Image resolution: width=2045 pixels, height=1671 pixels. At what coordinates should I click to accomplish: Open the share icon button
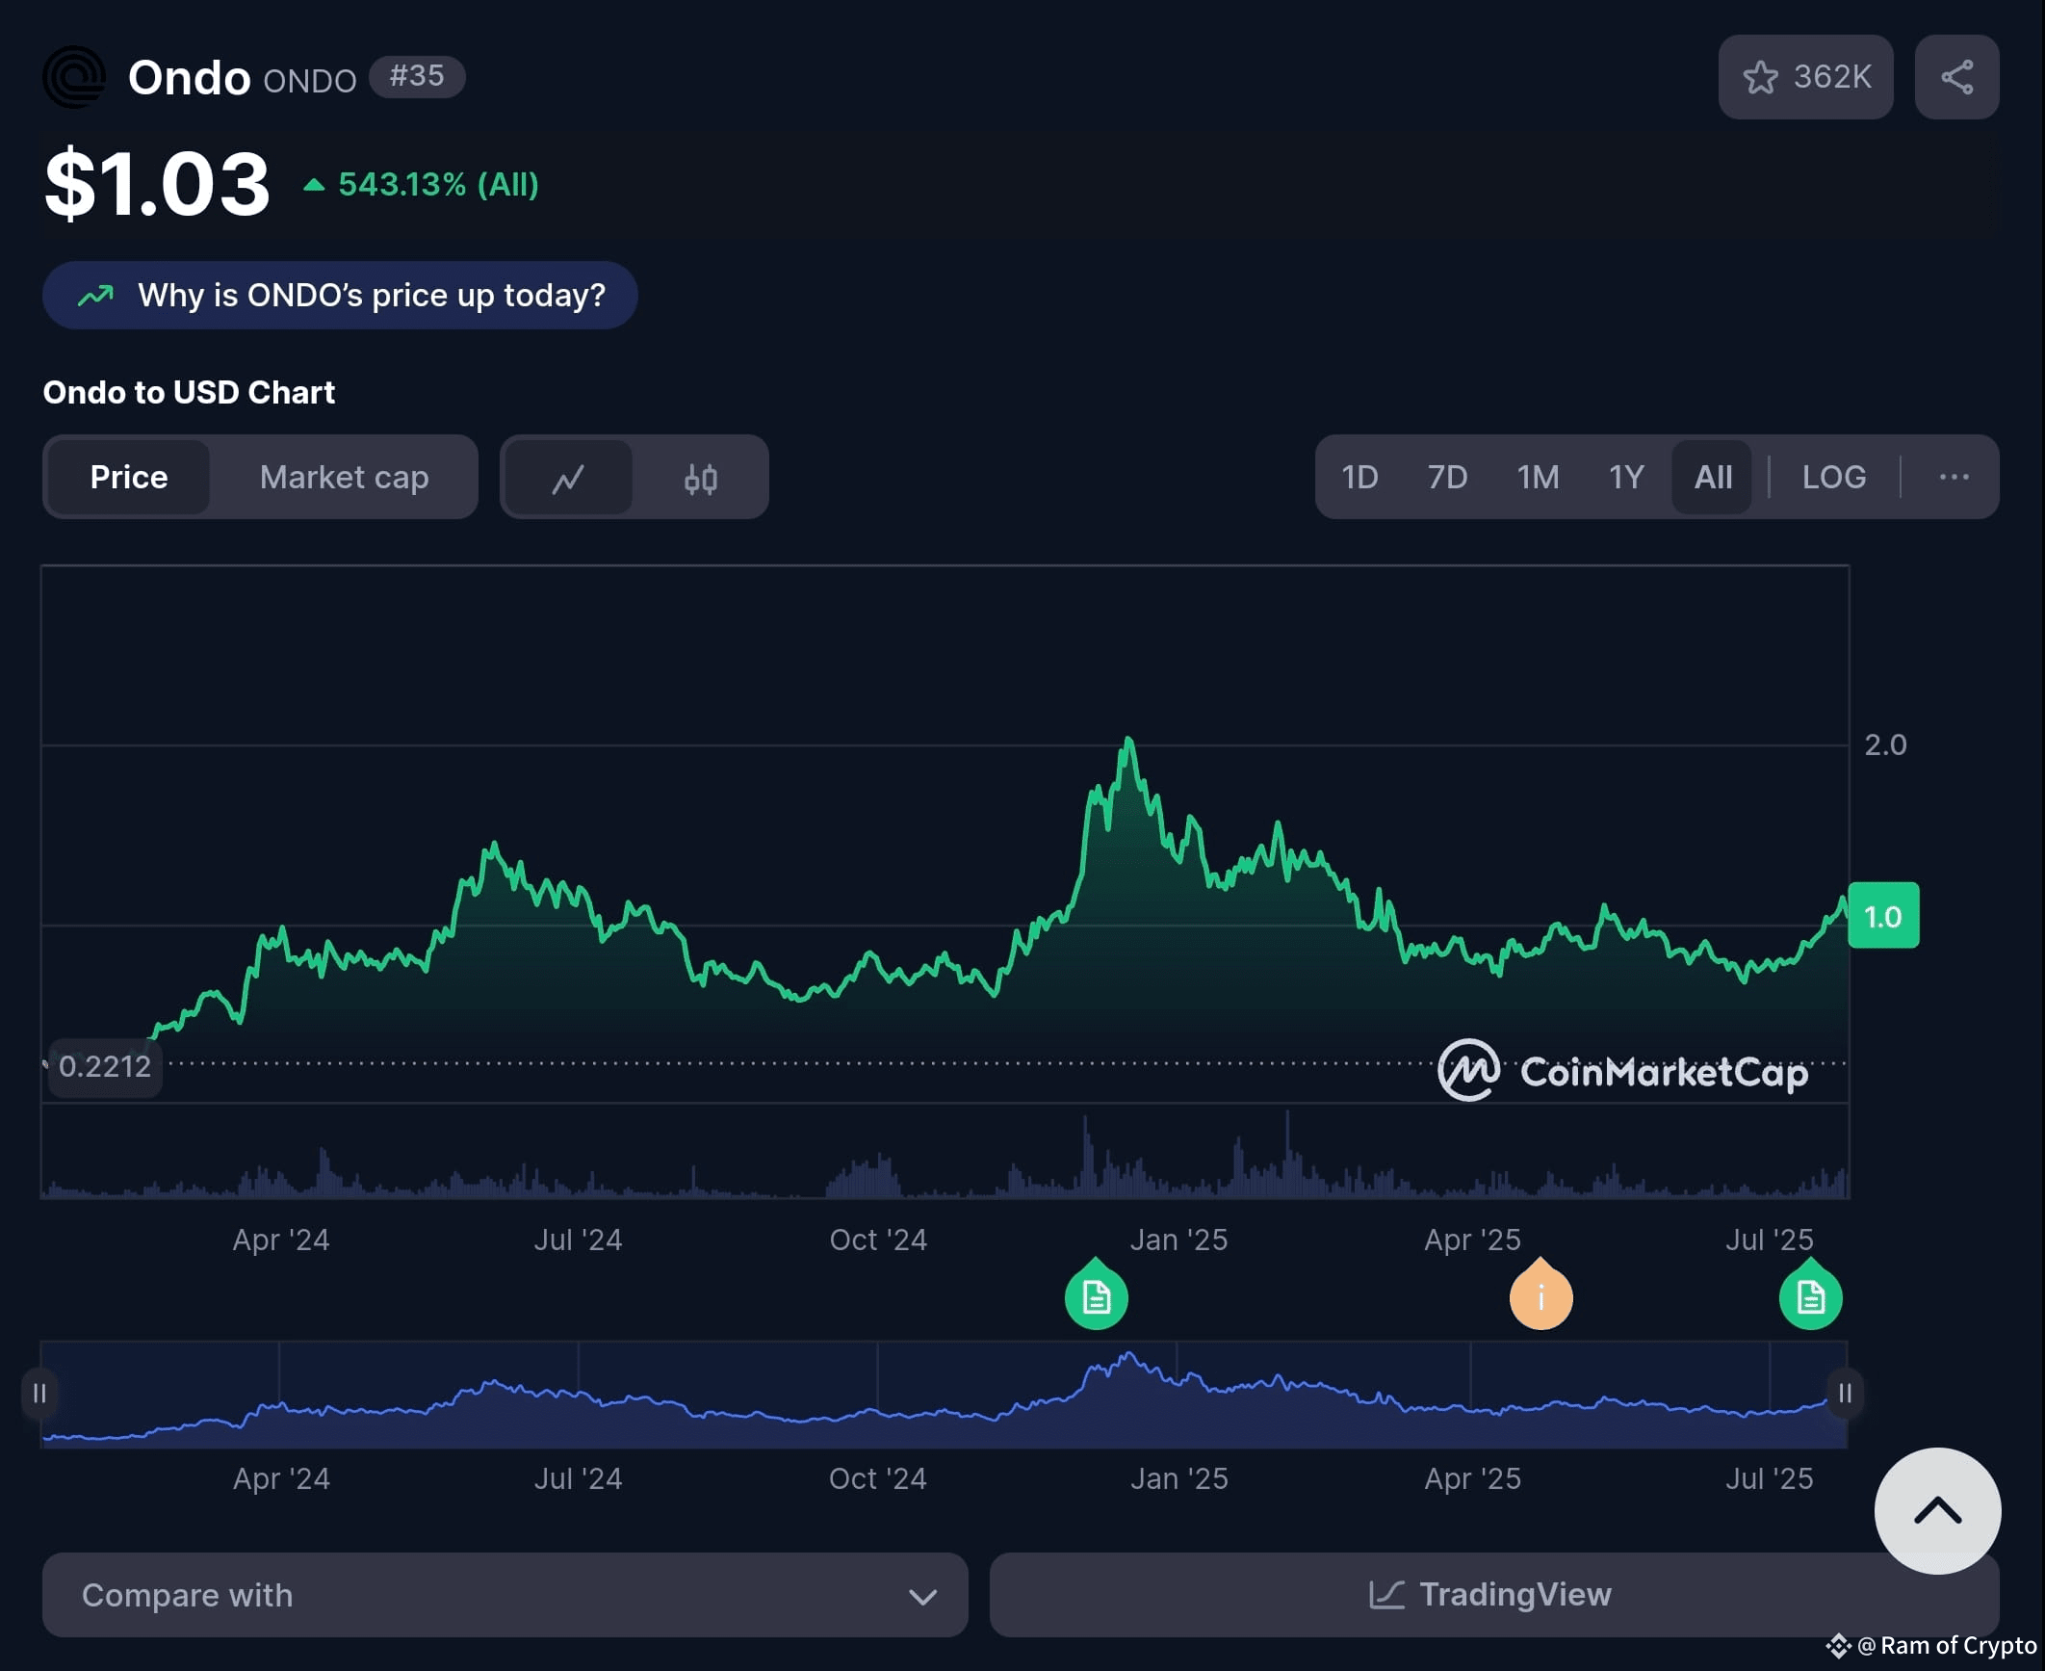[1956, 77]
